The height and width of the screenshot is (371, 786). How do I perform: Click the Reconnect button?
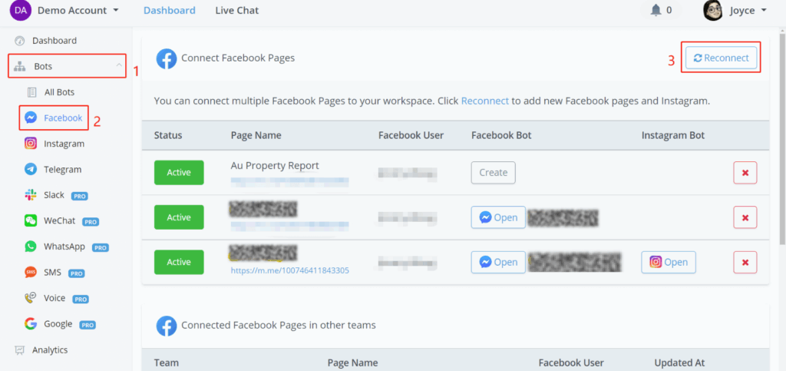click(x=721, y=58)
